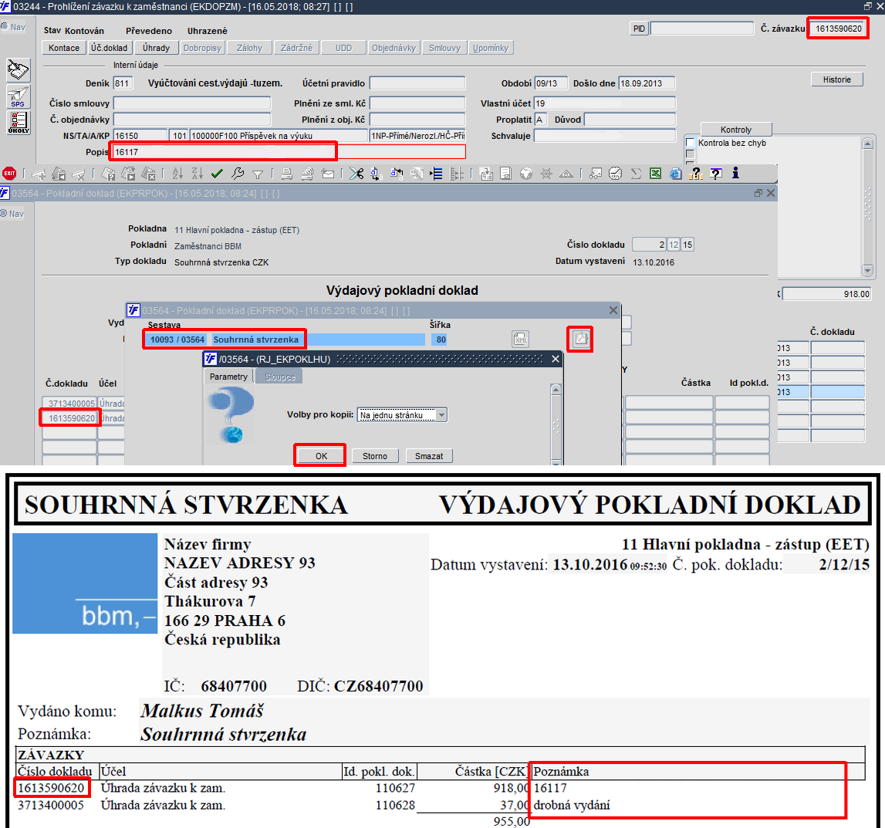Click the Historie button

pos(837,79)
